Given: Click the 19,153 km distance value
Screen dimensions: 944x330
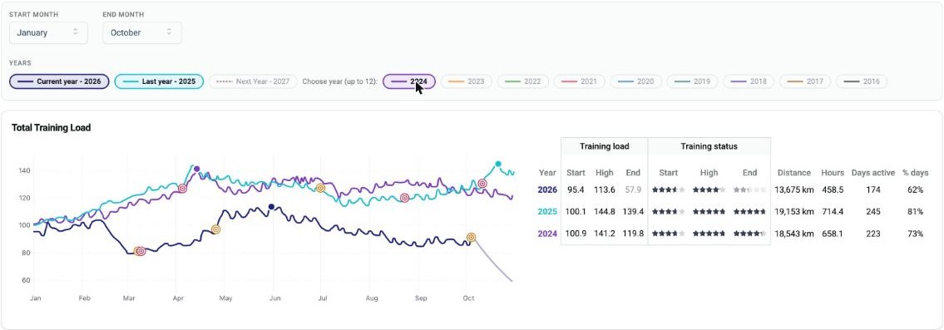Looking at the screenshot, I should (x=794, y=212).
